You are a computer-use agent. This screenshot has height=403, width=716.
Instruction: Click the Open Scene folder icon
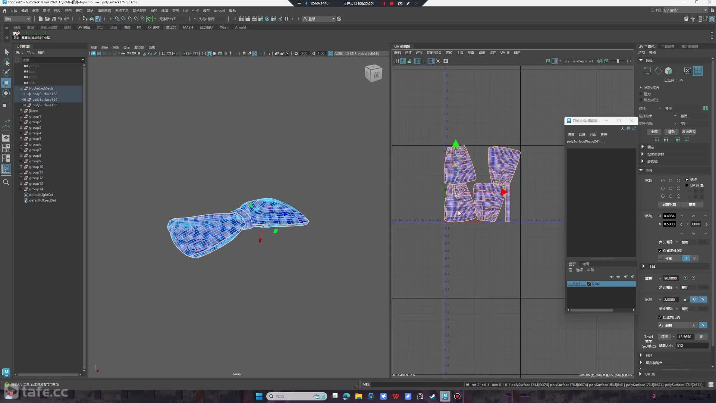tap(47, 19)
